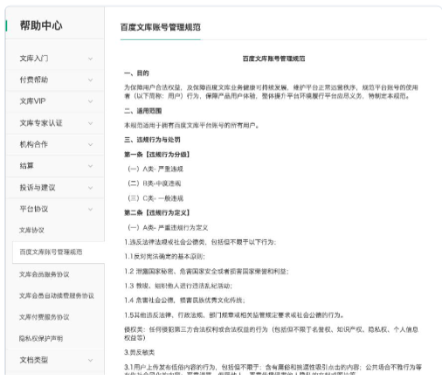The height and width of the screenshot is (380, 442).
Task: Click the 3.低俗类 heading
Action: click(139, 353)
